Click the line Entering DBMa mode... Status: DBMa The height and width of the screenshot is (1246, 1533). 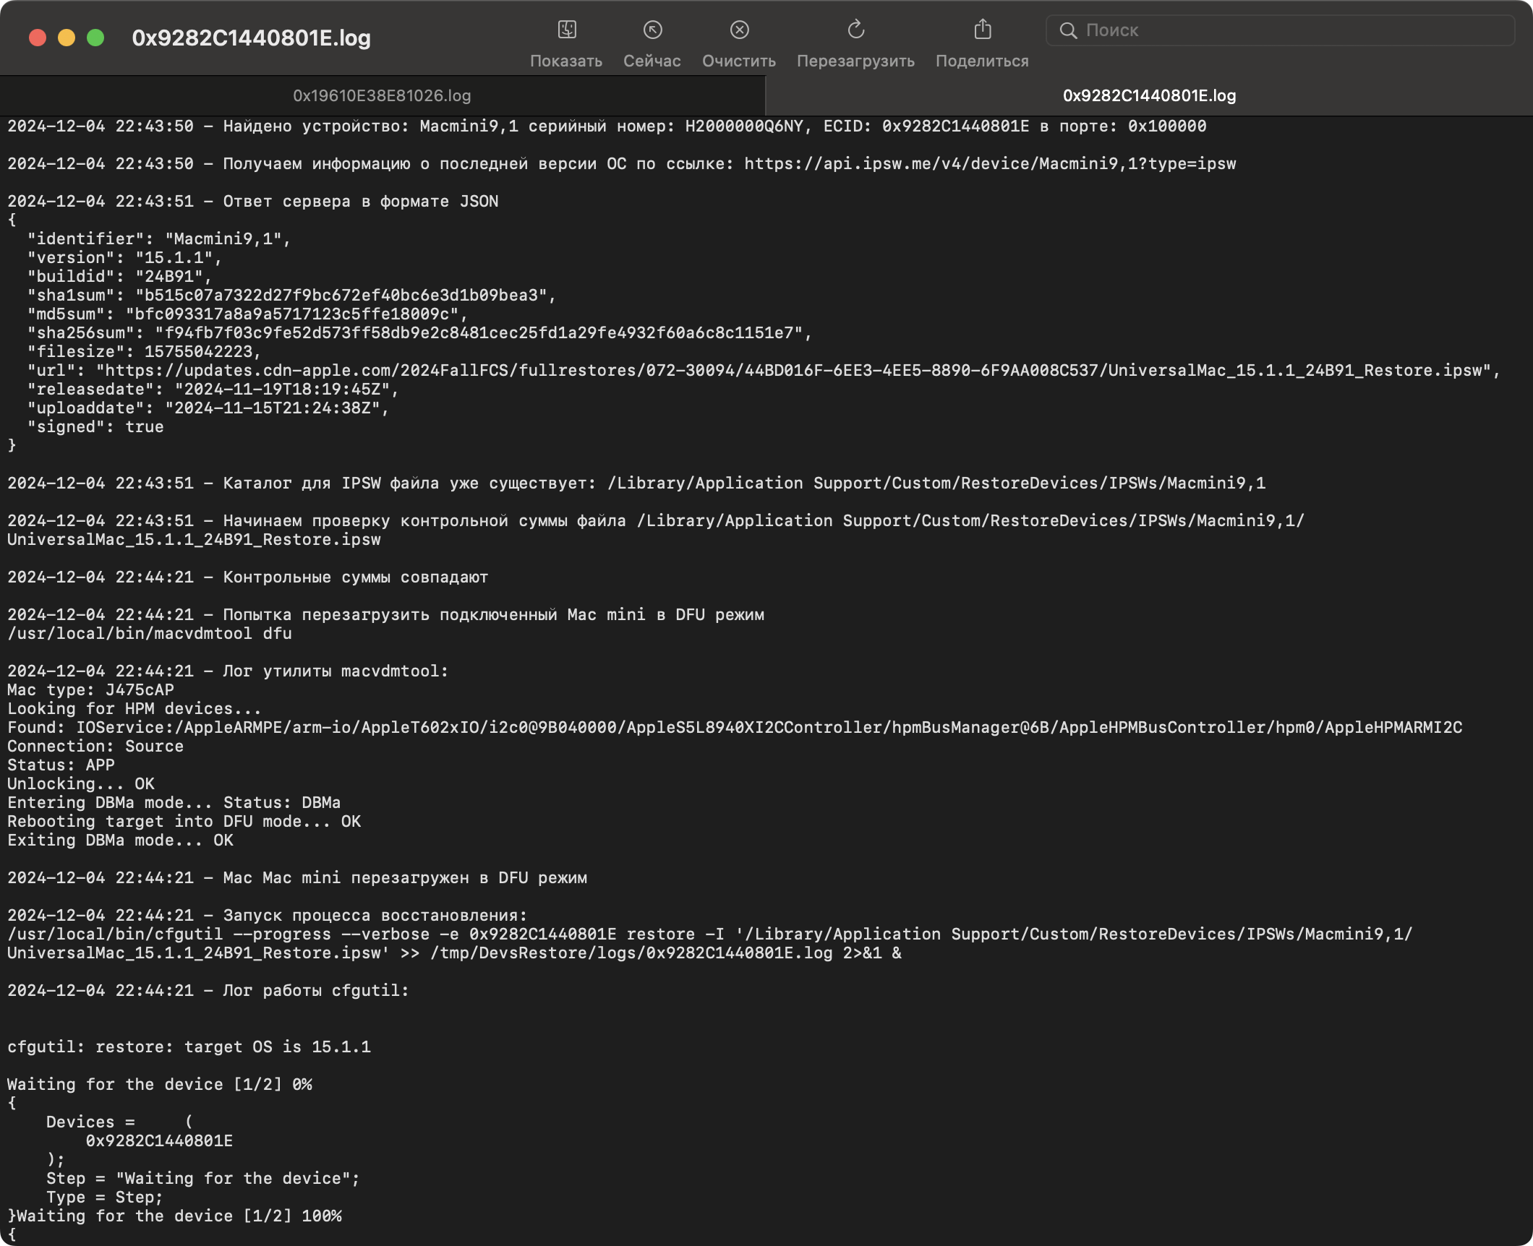[x=174, y=803]
